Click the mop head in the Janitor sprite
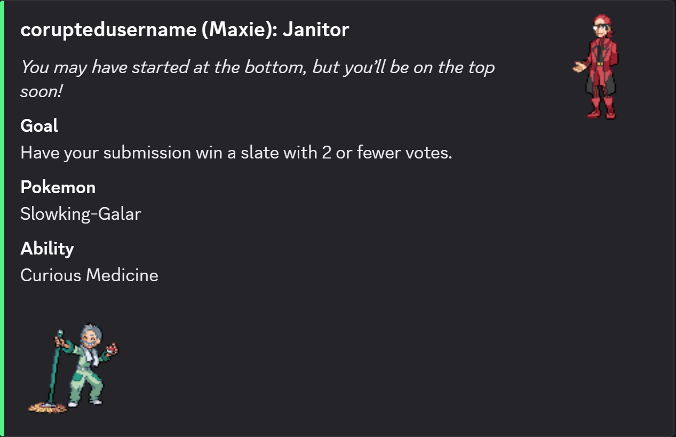This screenshot has width=676, height=437. (x=47, y=408)
